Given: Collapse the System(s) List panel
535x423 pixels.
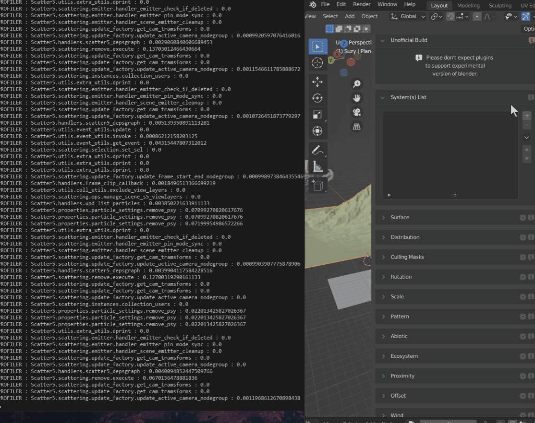Looking at the screenshot, I should point(383,97).
